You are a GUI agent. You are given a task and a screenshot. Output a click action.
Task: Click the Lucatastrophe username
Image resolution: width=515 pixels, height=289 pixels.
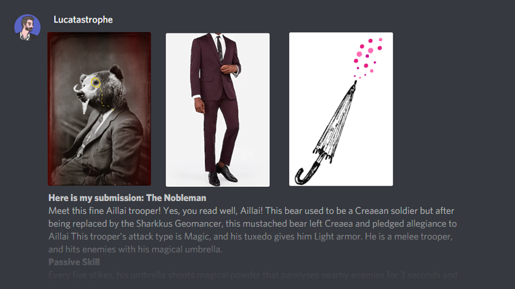(x=83, y=20)
